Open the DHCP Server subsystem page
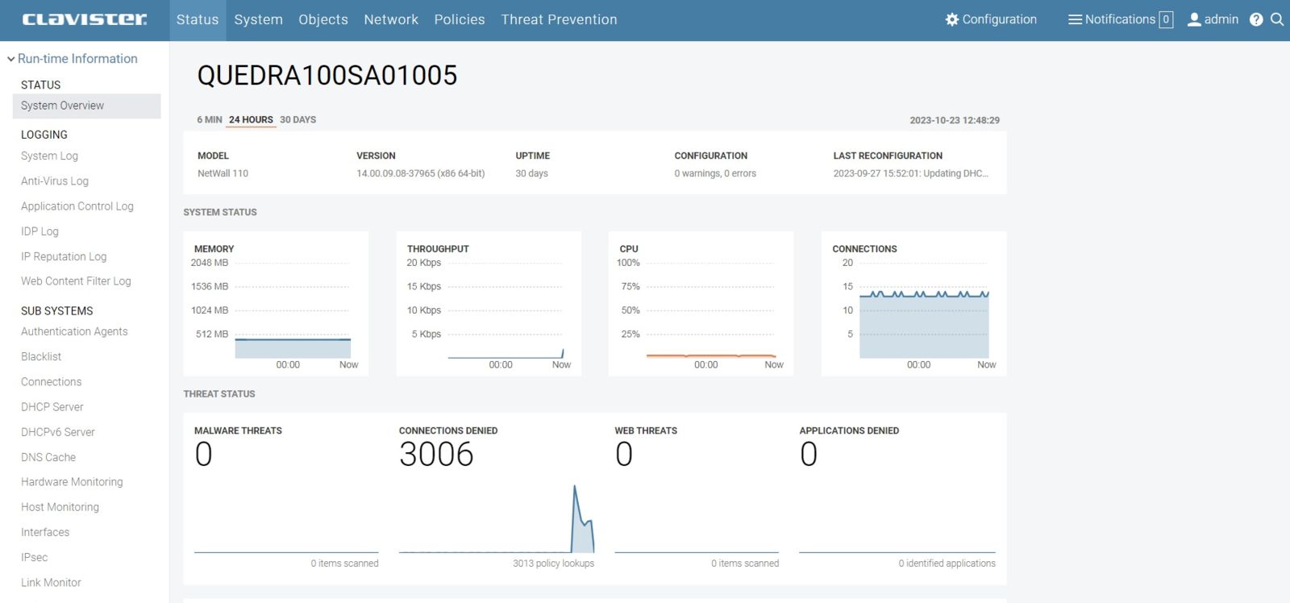The height and width of the screenshot is (603, 1290). pyautogui.click(x=52, y=407)
